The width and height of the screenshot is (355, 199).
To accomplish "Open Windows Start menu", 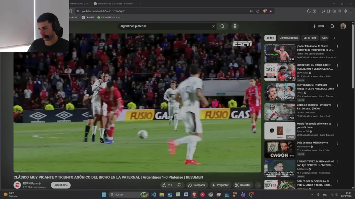I will (104, 195).
